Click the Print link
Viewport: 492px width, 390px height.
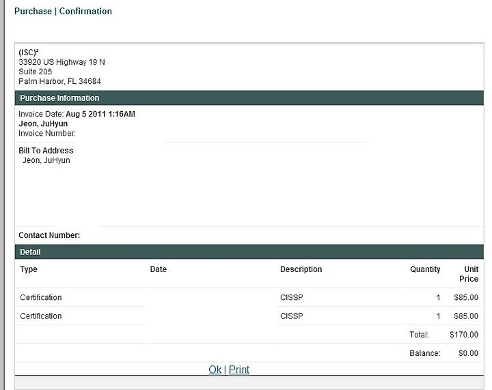pyautogui.click(x=239, y=370)
